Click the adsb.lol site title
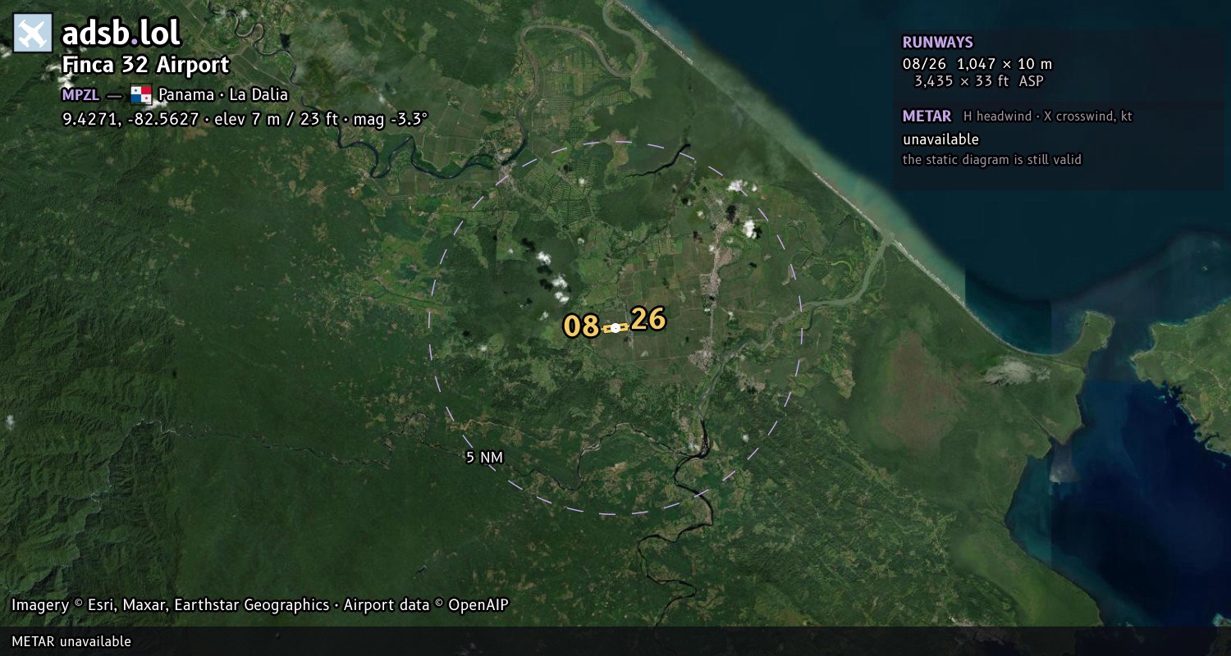The width and height of the screenshot is (1231, 656). [121, 34]
